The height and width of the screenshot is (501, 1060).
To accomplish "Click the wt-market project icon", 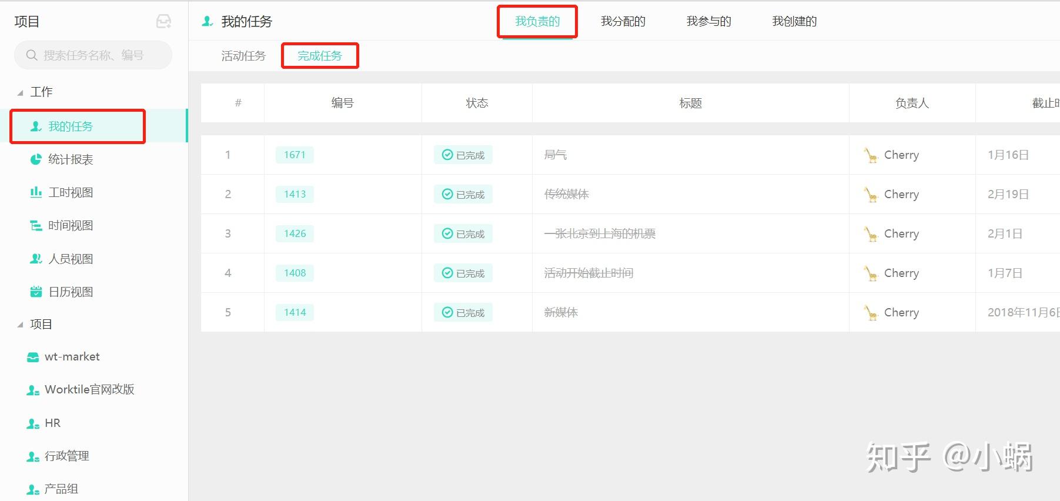I will click(x=33, y=357).
